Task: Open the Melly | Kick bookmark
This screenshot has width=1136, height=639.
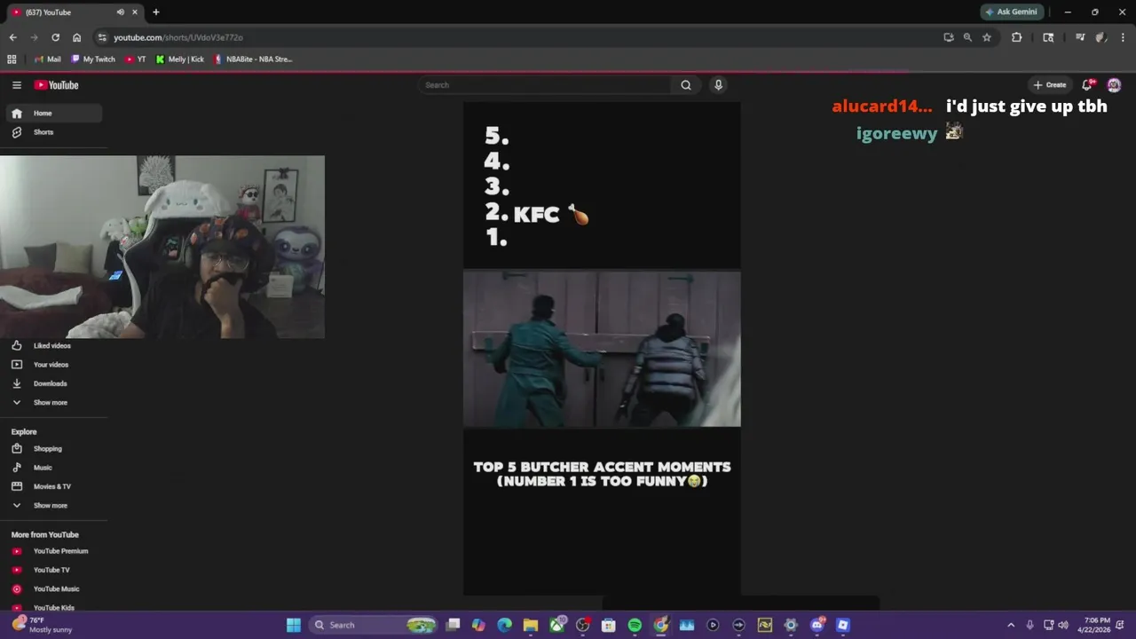Action: (180, 59)
